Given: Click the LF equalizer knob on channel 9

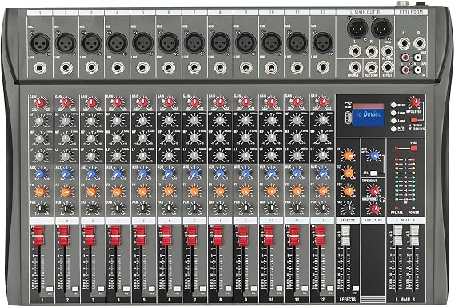Looking at the screenshot, I should coord(245,156).
